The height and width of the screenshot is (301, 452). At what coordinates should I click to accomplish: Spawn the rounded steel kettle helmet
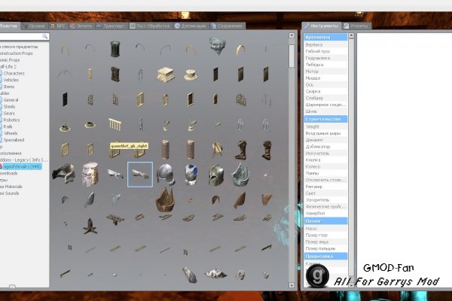point(166,175)
